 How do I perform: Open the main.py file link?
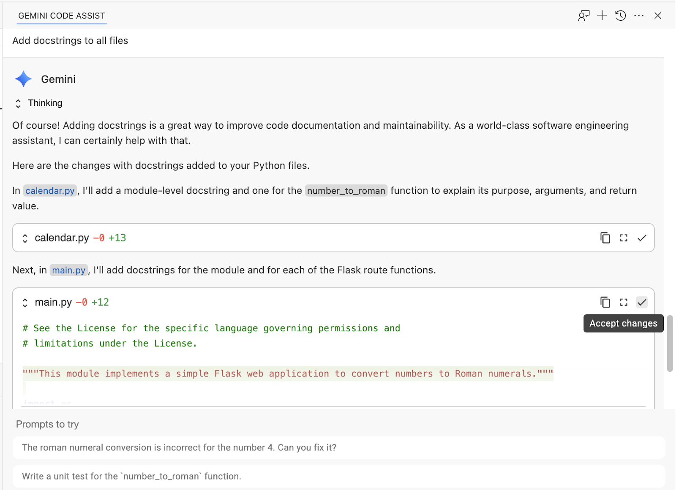68,270
